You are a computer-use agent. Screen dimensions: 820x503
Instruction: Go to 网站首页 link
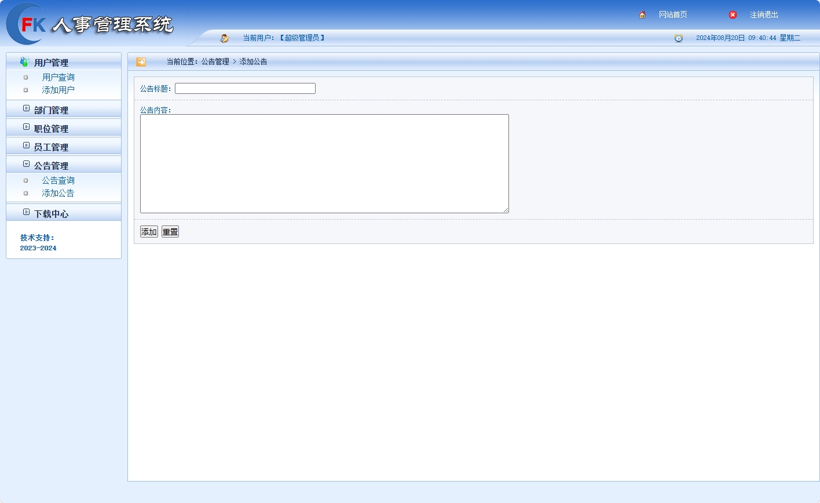click(x=673, y=15)
